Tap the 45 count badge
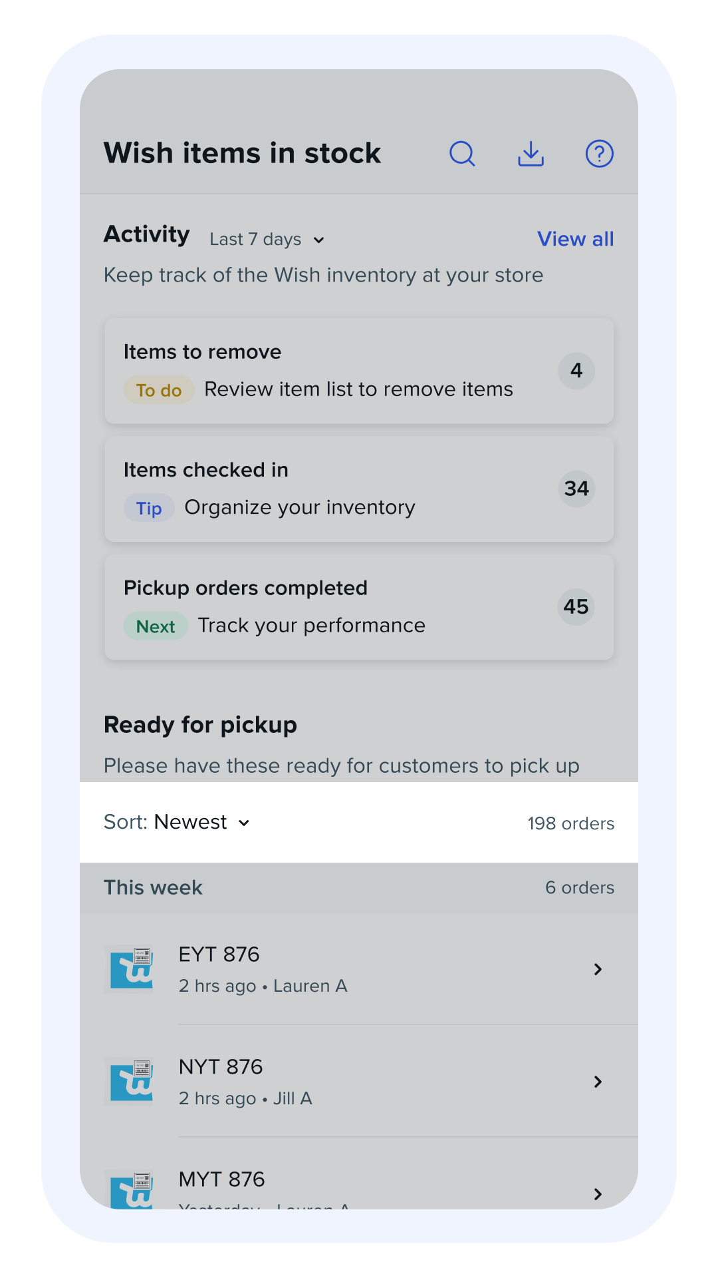Viewport: 718px width, 1278px height. 576,606
